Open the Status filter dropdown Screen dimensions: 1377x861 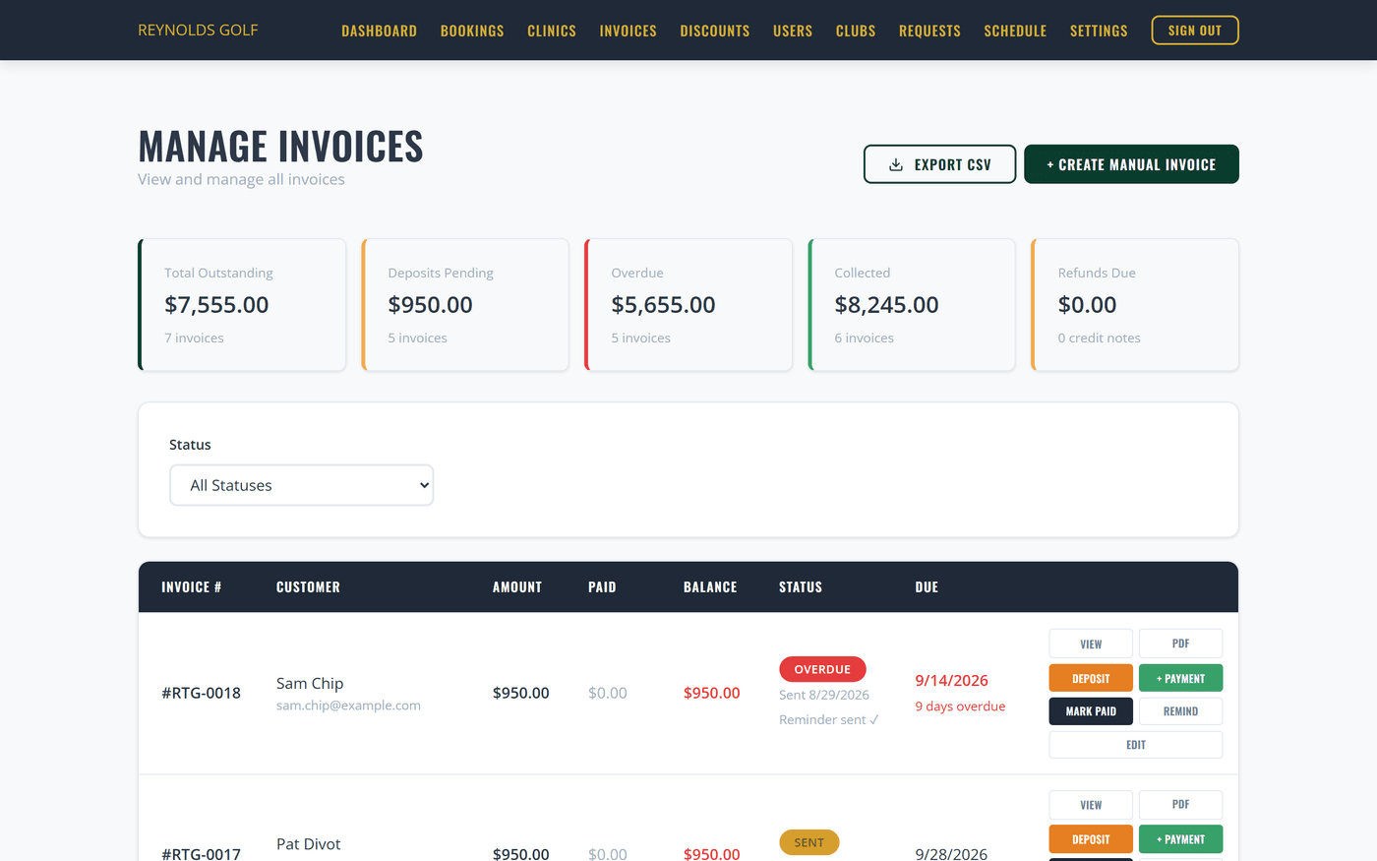pos(302,485)
